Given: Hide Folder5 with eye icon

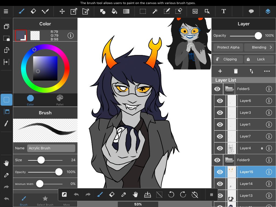Looking at the screenshot, I should click(217, 89).
